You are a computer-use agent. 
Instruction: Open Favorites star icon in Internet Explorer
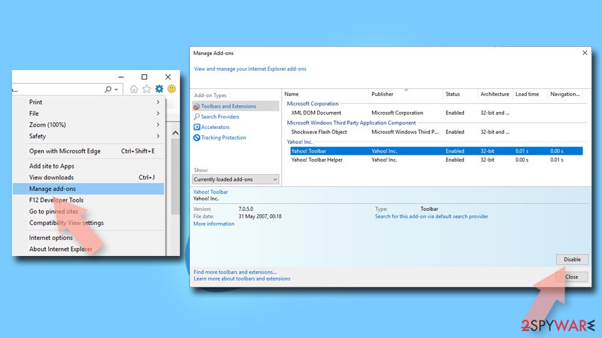pos(146,89)
